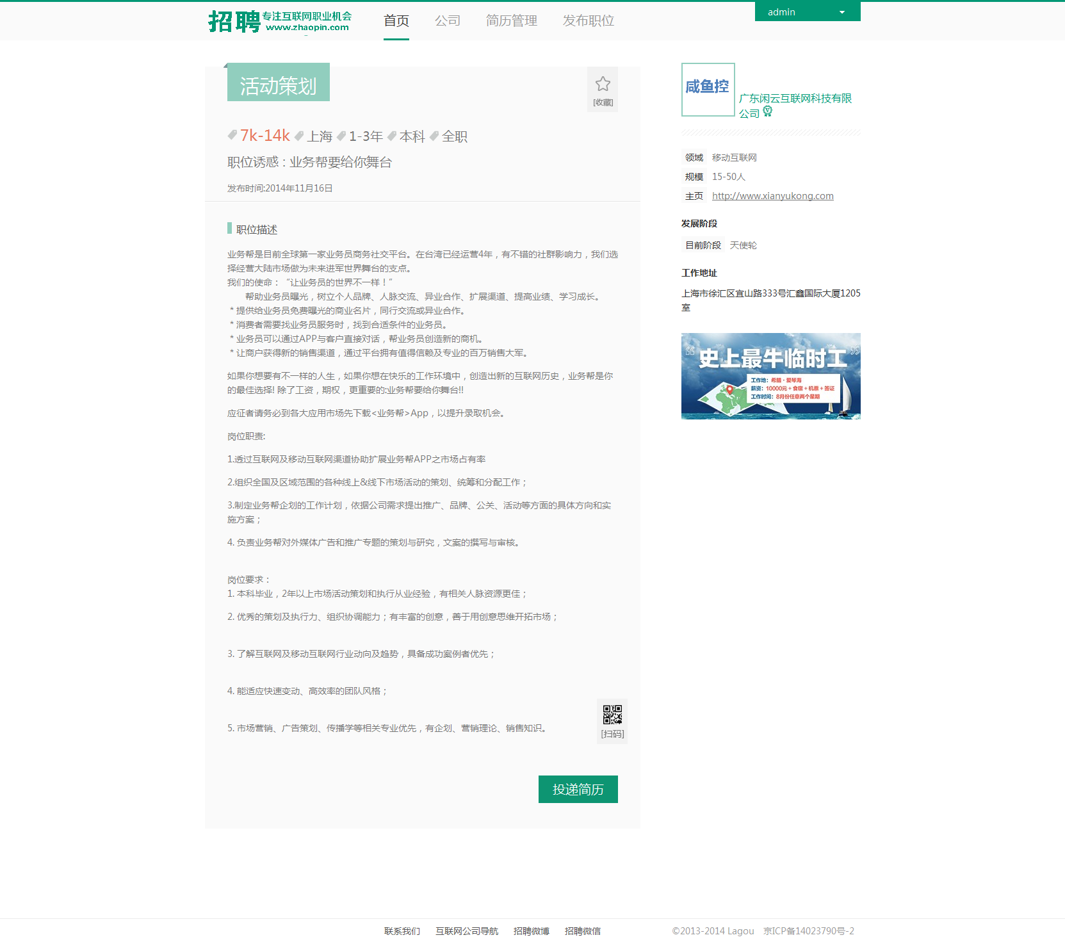Click the 招聘微信 footer link

pyautogui.click(x=582, y=931)
